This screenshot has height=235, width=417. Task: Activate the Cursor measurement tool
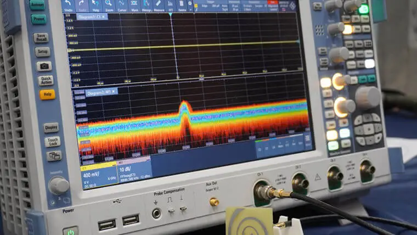pos(121,4)
